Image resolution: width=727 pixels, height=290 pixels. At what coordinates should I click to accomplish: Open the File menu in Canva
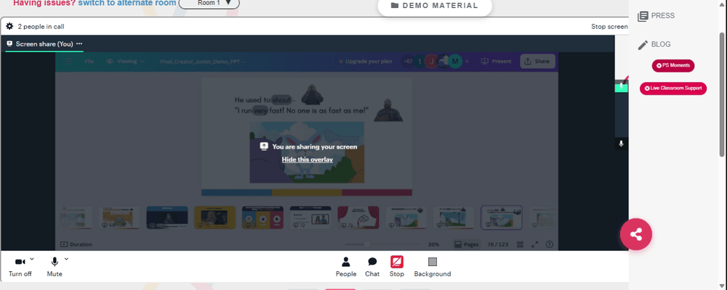click(89, 61)
